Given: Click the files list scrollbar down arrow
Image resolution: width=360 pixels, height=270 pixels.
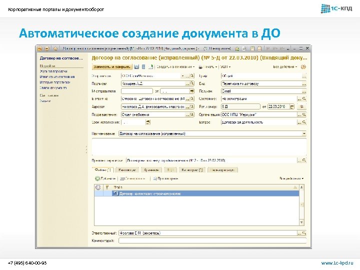Looking at the screenshot, I should pos(301,222).
